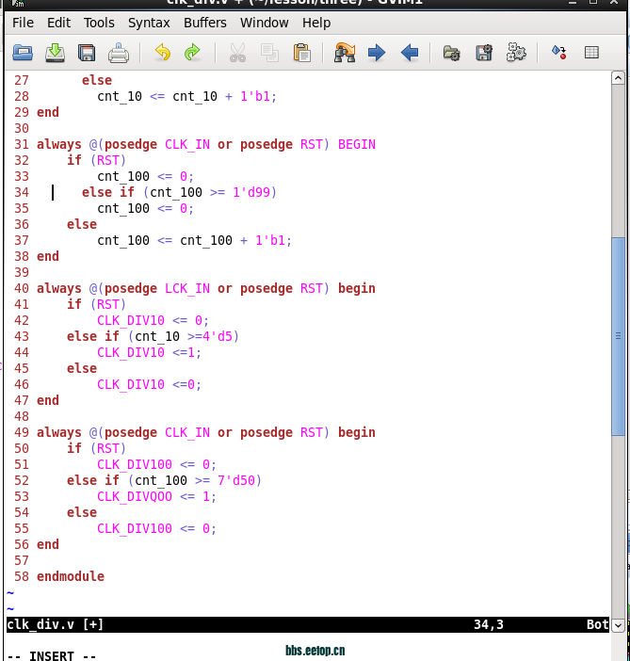
Task: Click the Cut scissors icon
Action: click(237, 53)
